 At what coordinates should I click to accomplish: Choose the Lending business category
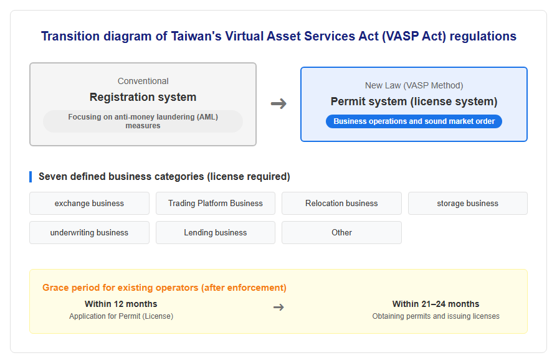tap(216, 232)
